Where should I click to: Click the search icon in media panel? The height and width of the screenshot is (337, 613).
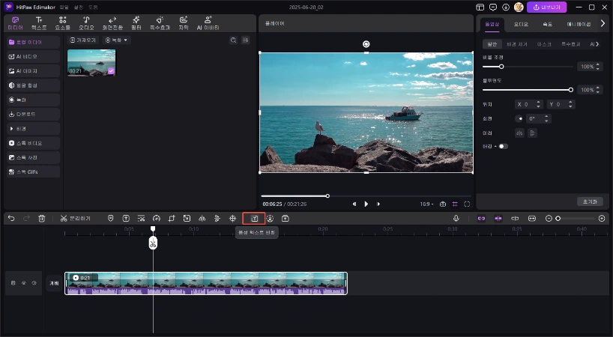point(233,40)
